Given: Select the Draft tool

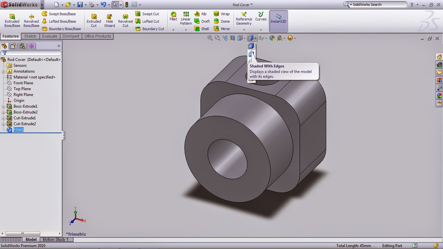Looking at the screenshot, I should point(202,21).
